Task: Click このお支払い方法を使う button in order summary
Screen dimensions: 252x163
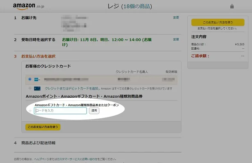Action: 218,23
